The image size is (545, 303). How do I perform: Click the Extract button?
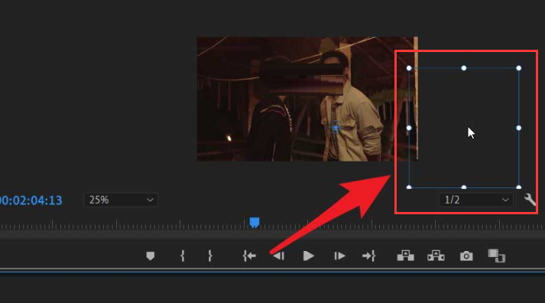pos(436,256)
